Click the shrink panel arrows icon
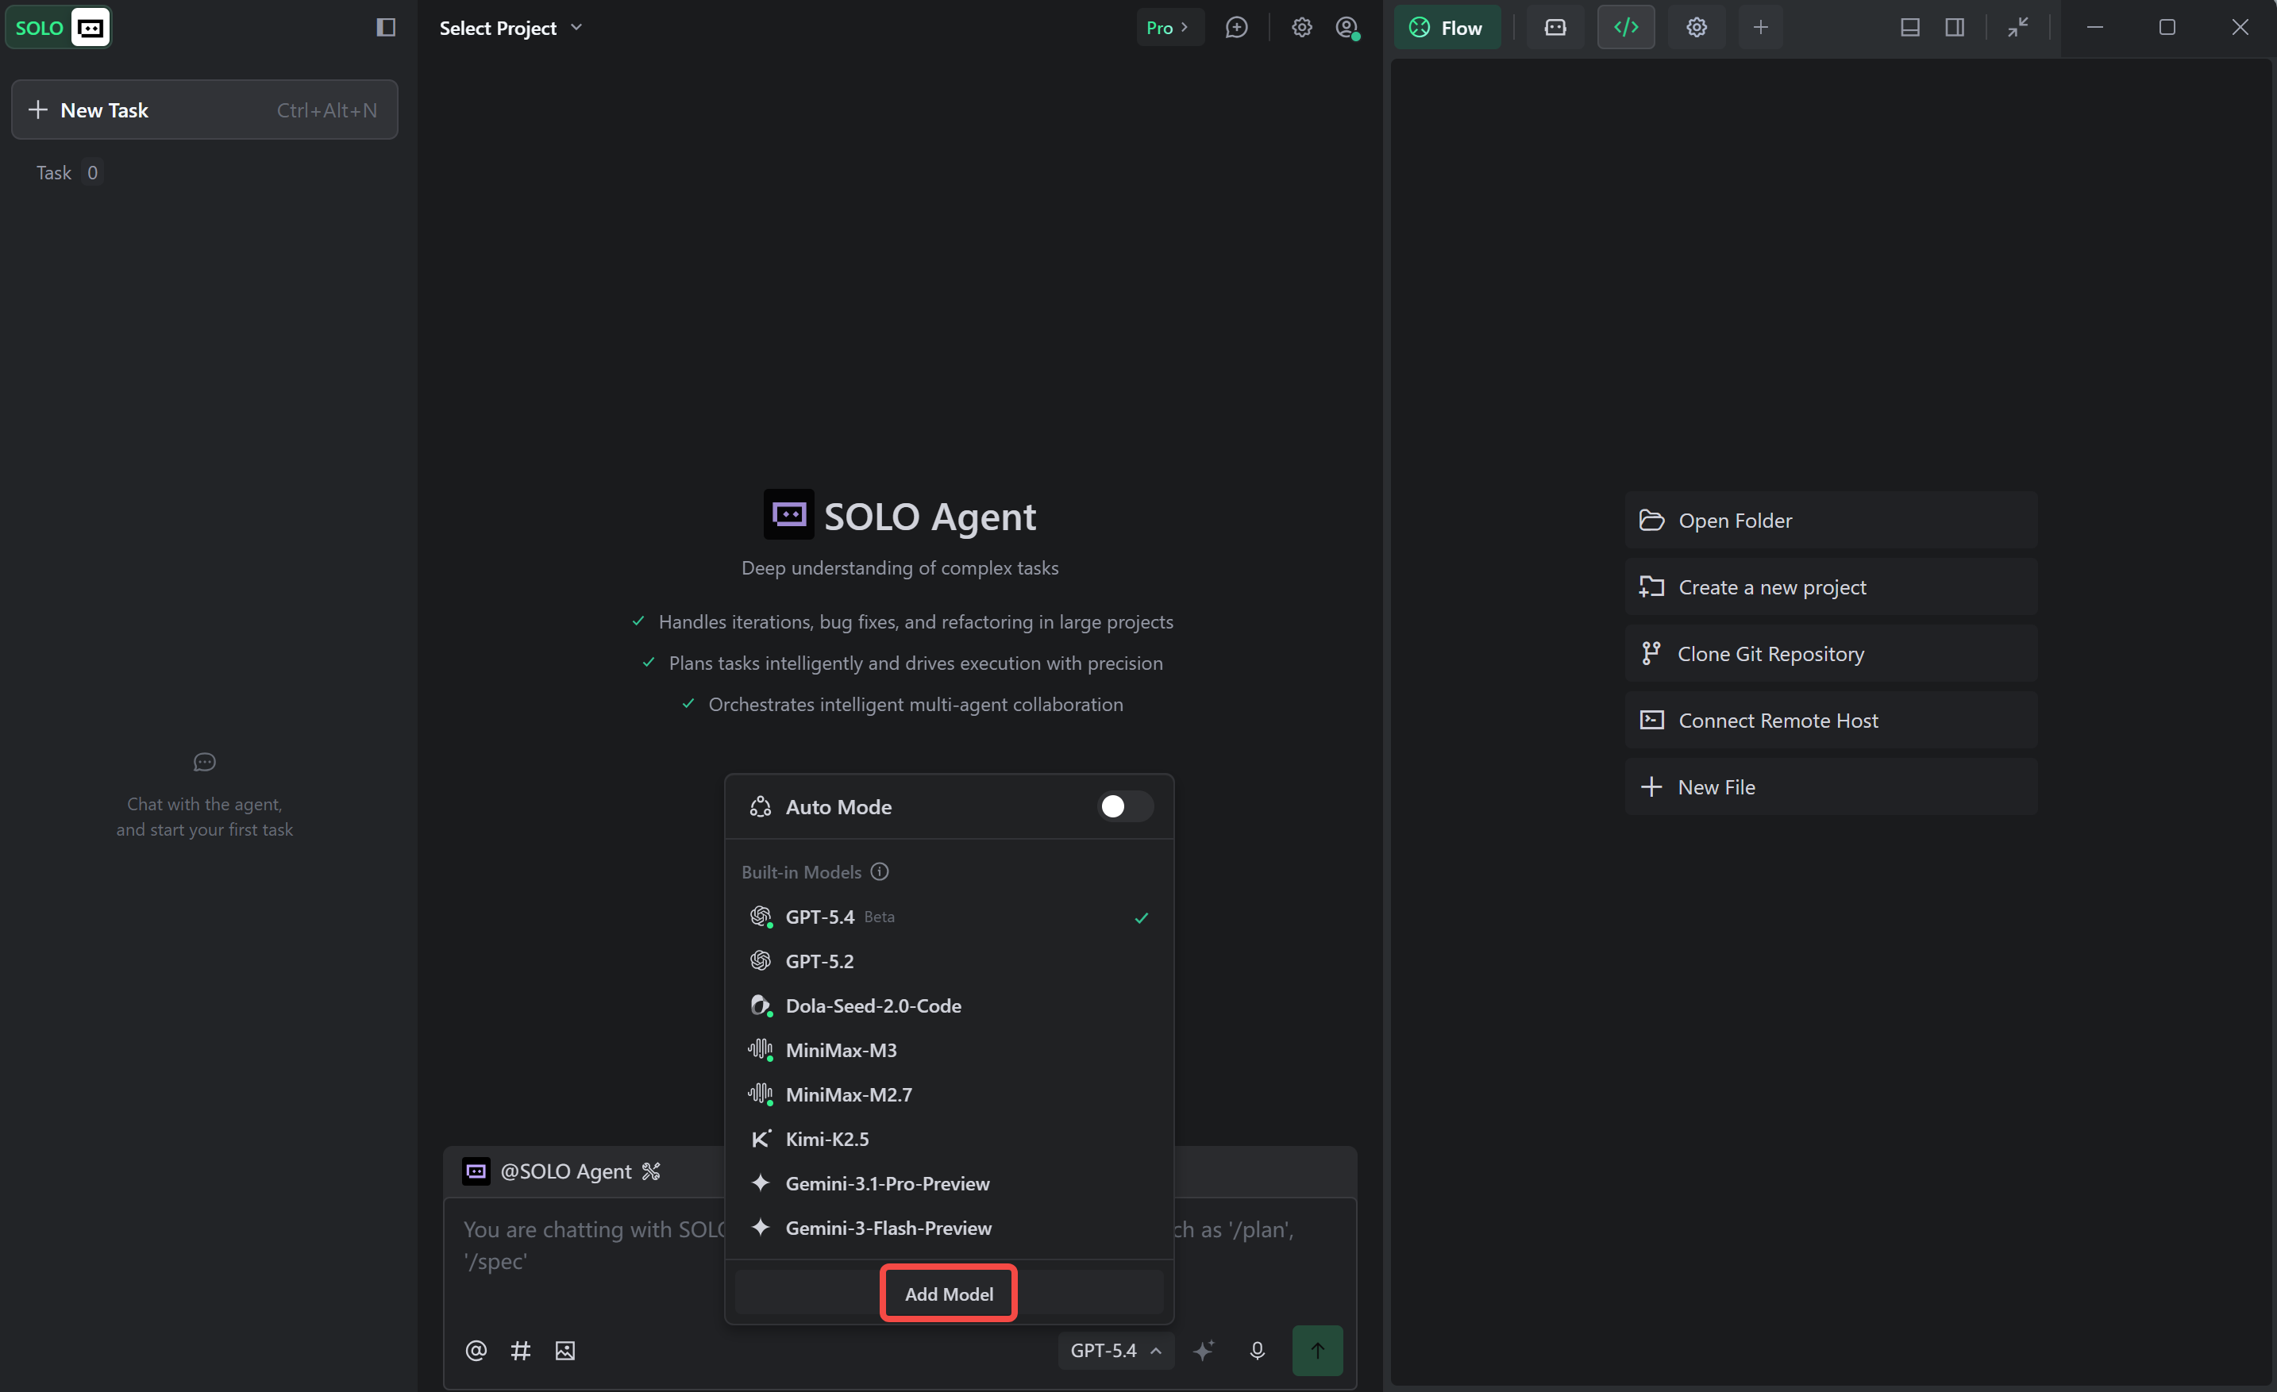Image resolution: width=2277 pixels, height=1392 pixels. click(x=2017, y=28)
